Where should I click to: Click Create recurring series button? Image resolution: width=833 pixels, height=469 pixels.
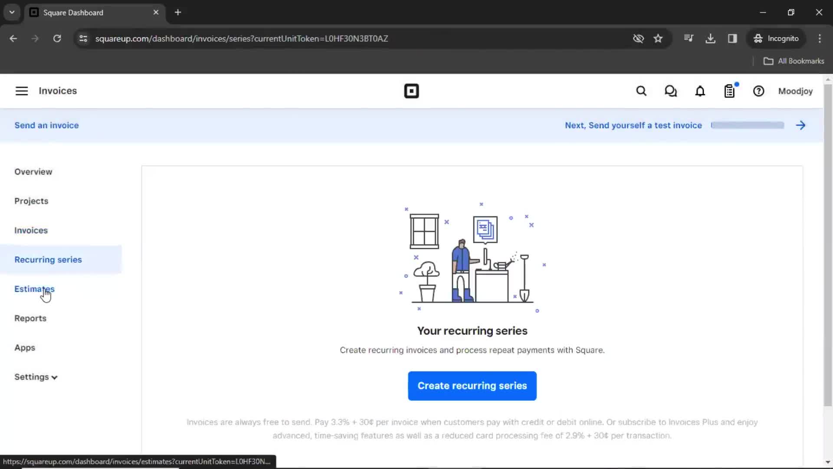(x=472, y=386)
